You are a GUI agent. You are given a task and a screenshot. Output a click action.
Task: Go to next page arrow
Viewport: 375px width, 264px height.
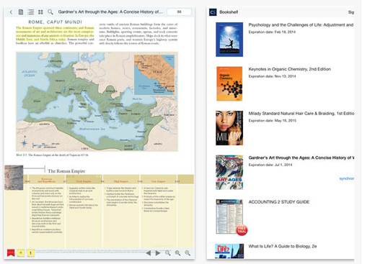coord(158,253)
